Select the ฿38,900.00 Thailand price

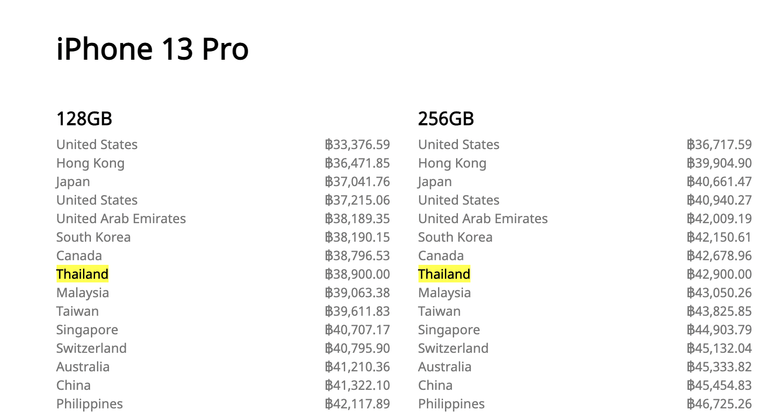pos(357,274)
